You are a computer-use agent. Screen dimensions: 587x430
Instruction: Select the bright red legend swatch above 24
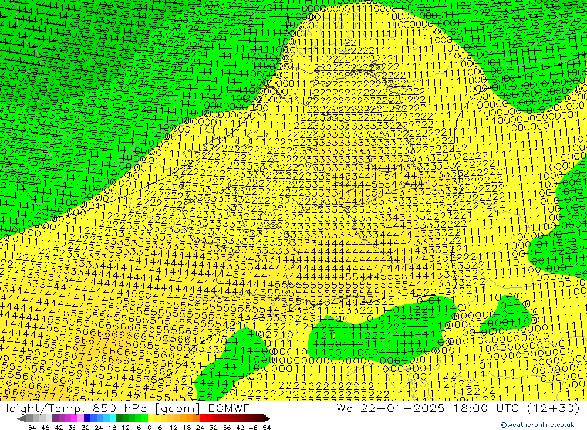point(203,418)
